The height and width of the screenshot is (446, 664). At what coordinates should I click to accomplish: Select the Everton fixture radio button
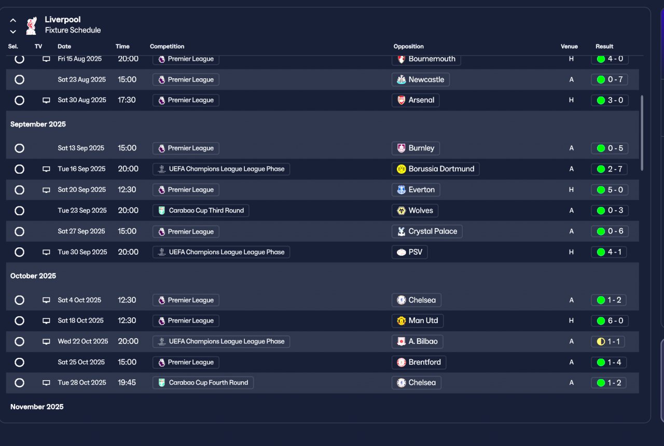(x=19, y=190)
